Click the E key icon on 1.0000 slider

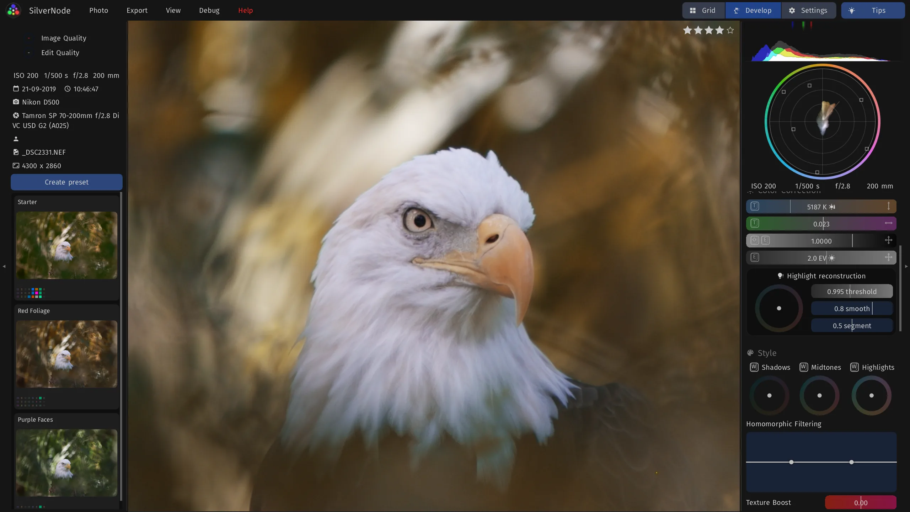point(765,240)
